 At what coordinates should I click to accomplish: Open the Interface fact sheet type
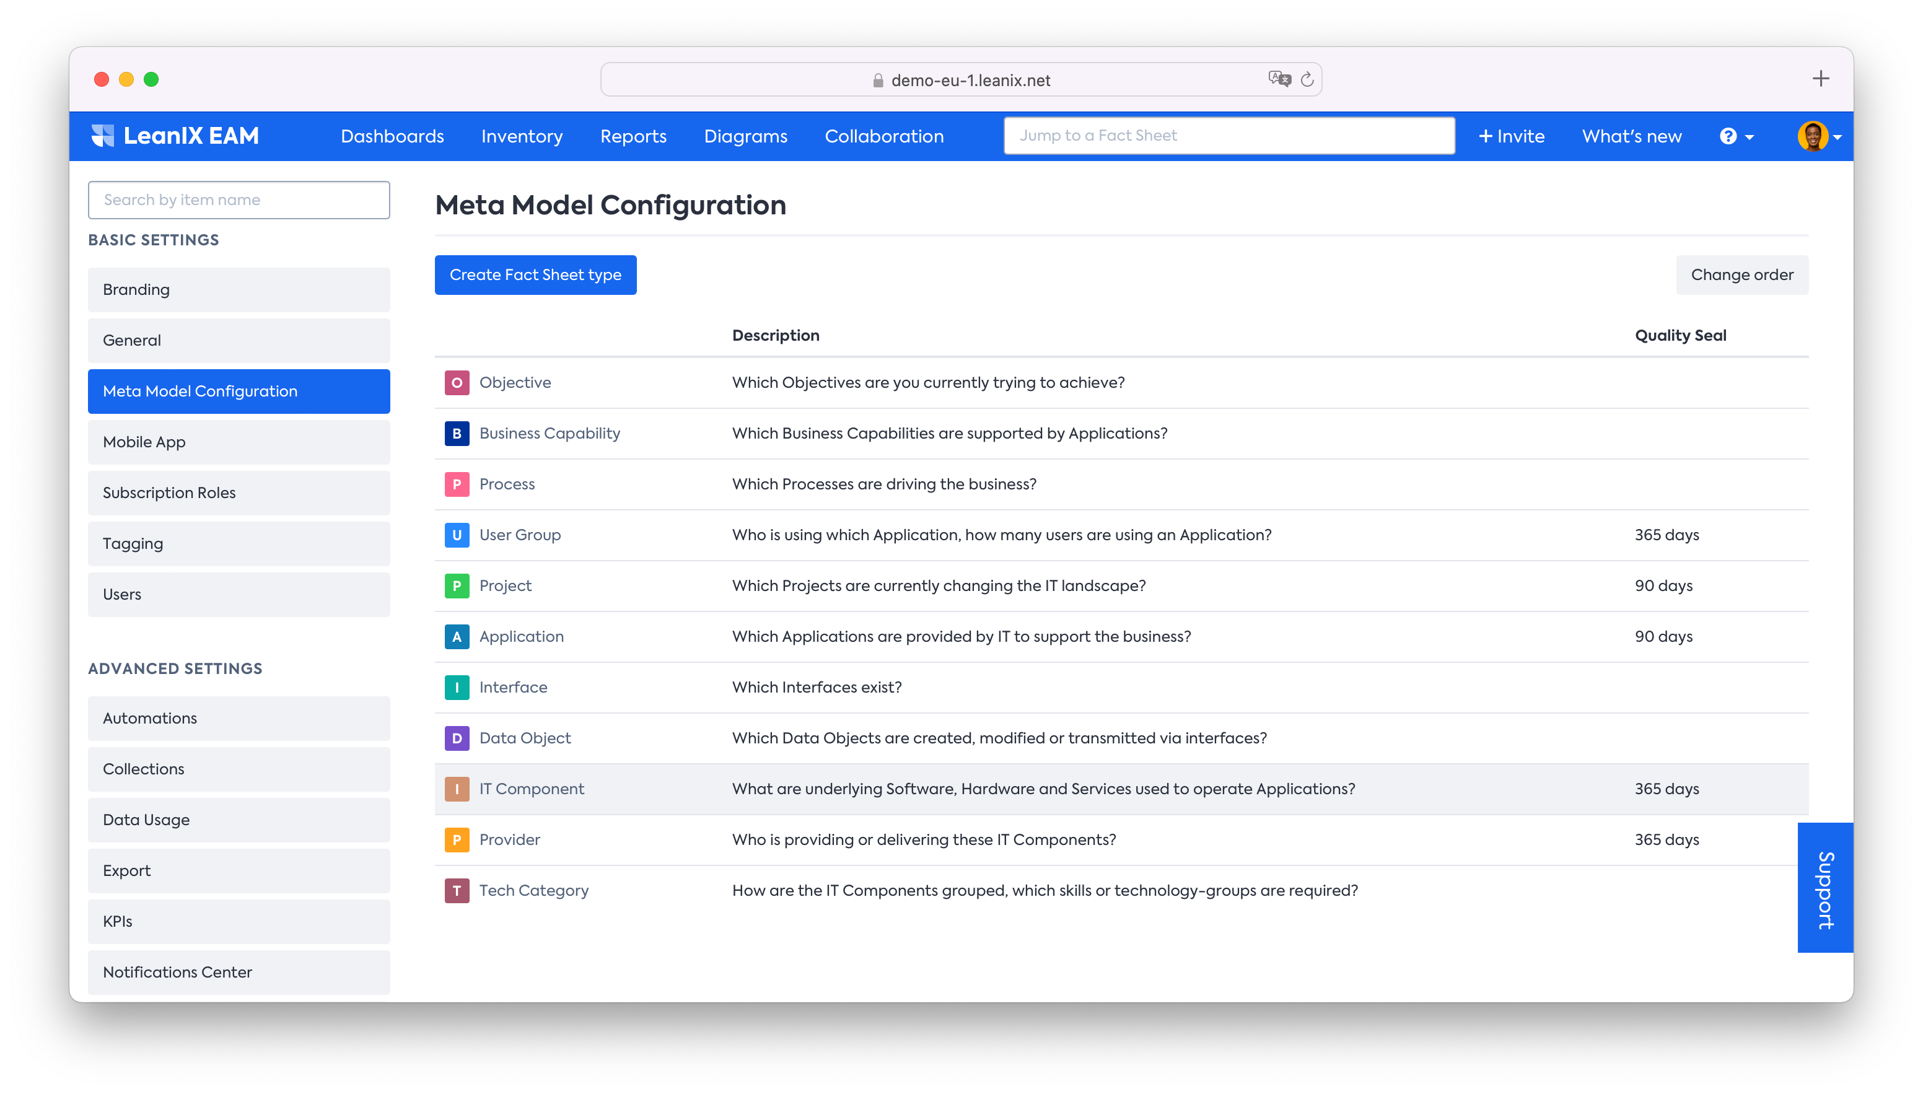click(x=513, y=688)
